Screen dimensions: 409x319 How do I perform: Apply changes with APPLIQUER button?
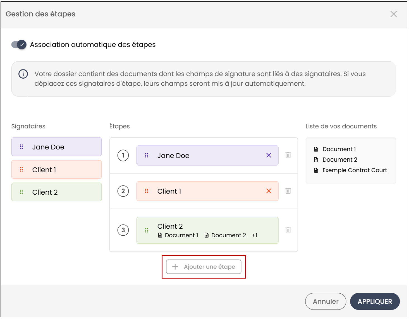tap(375, 301)
